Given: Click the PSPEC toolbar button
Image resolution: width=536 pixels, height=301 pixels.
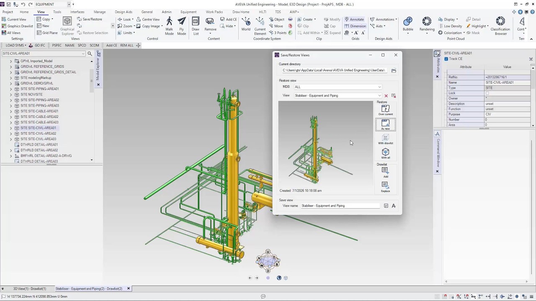Looking at the screenshot, I should point(57,45).
